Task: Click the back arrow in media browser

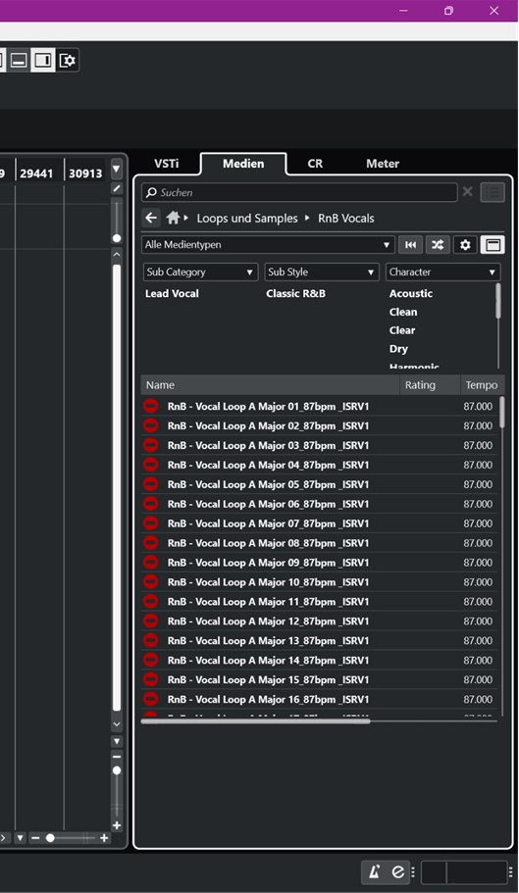Action: pyautogui.click(x=151, y=218)
